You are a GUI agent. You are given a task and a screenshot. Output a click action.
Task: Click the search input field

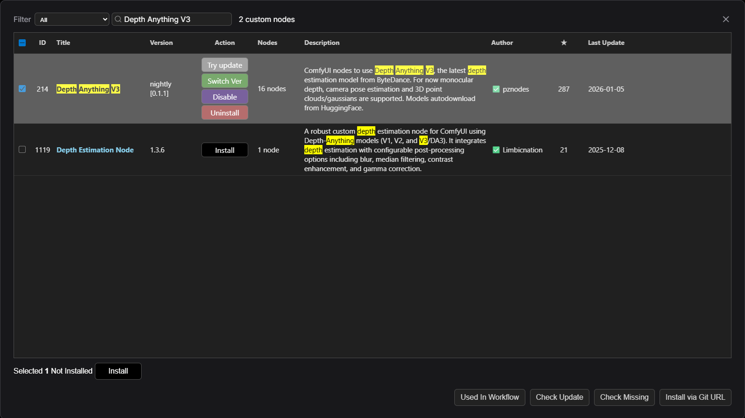(x=175, y=19)
